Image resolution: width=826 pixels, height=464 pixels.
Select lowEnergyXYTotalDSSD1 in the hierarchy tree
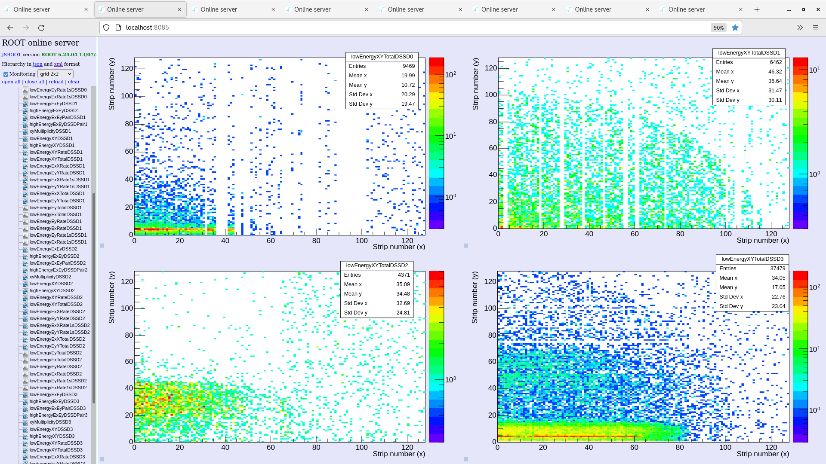tap(56, 159)
